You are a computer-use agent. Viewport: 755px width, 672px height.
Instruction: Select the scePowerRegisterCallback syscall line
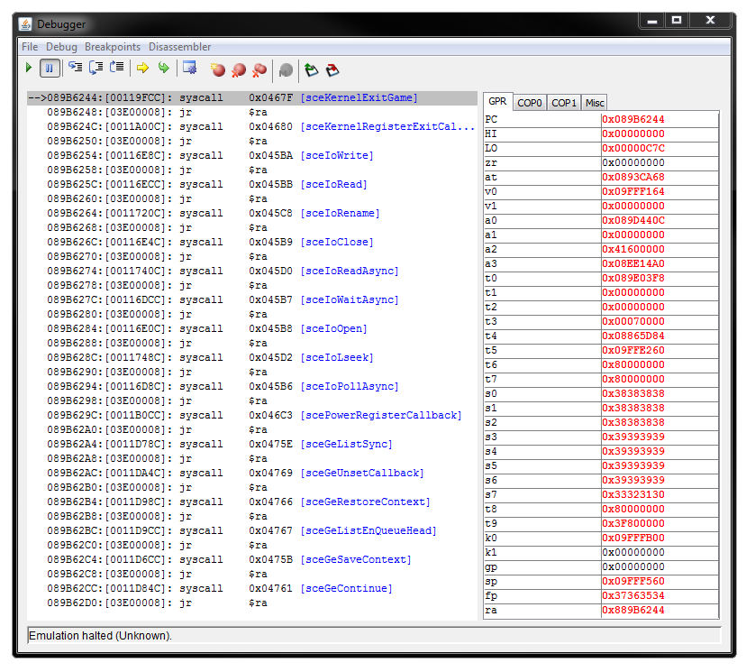pos(252,416)
